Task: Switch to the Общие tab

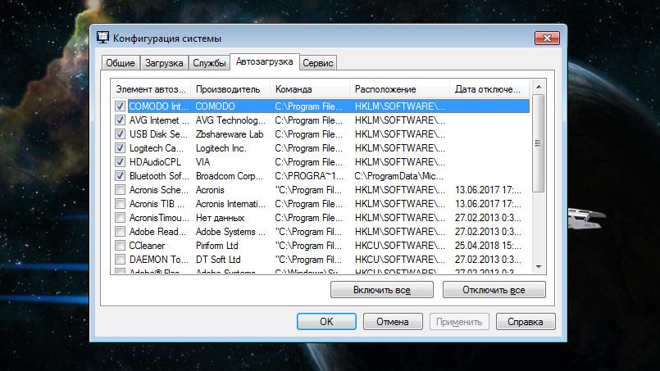Action: click(x=121, y=63)
